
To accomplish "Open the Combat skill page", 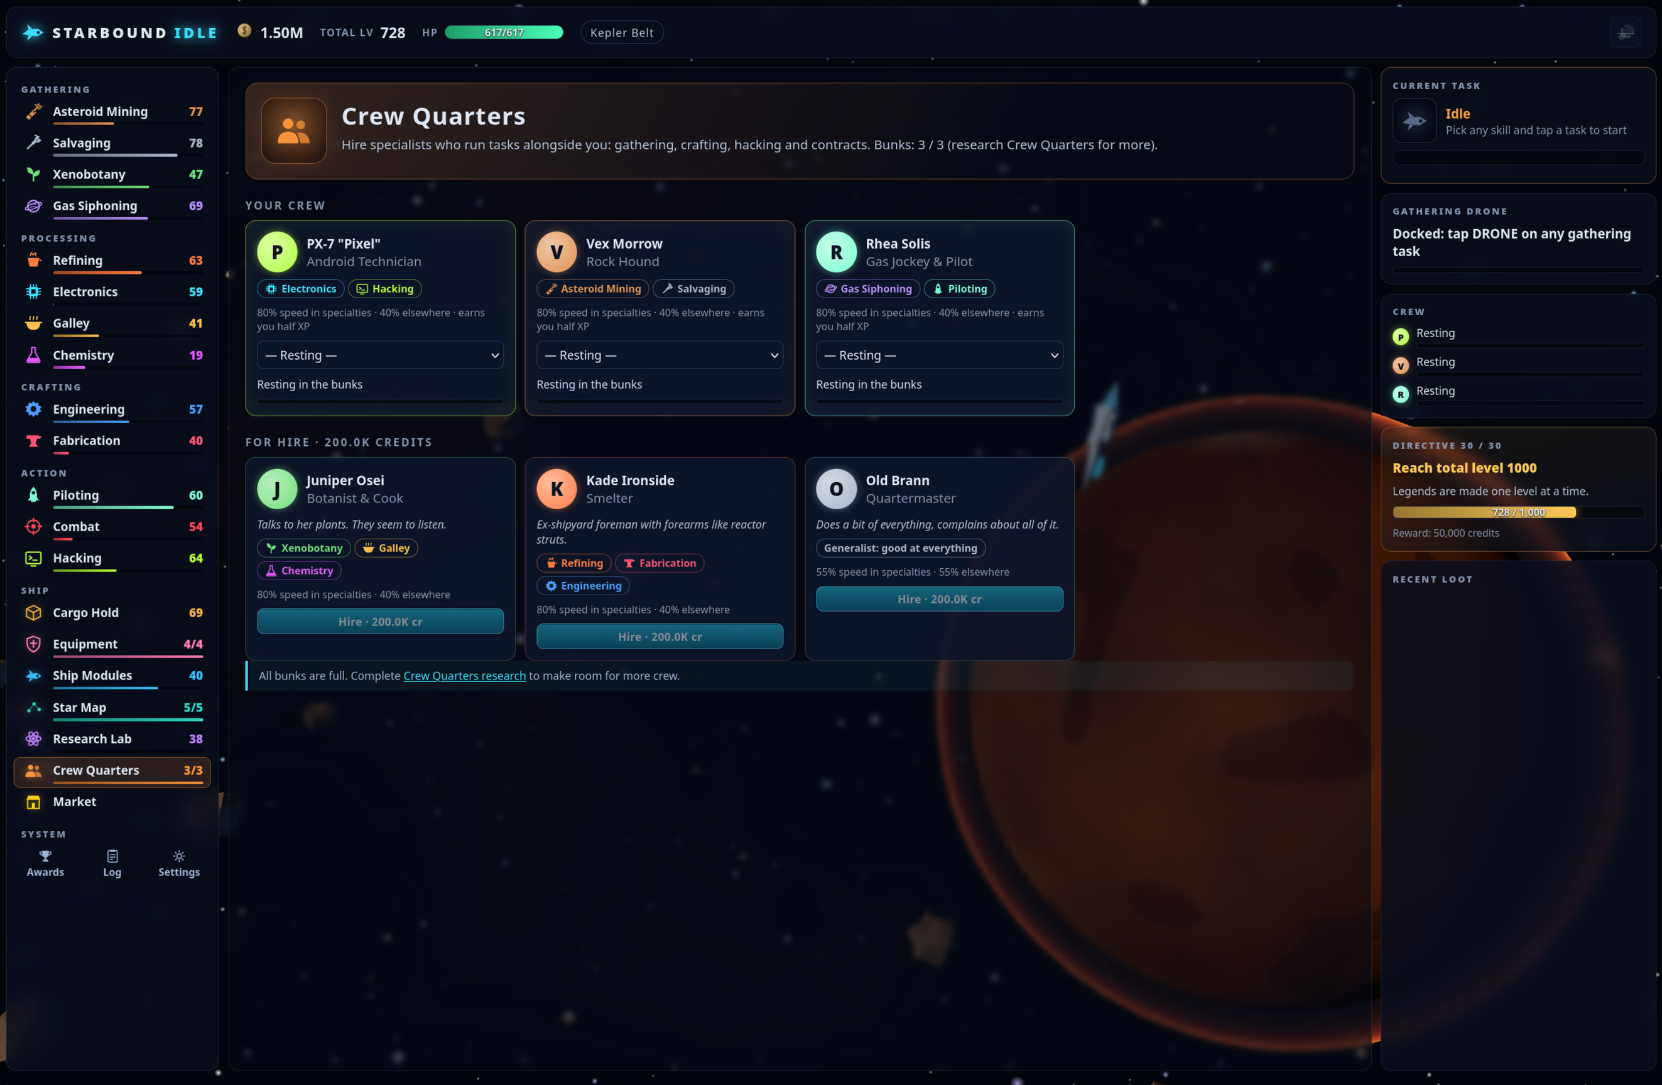I will 112,527.
